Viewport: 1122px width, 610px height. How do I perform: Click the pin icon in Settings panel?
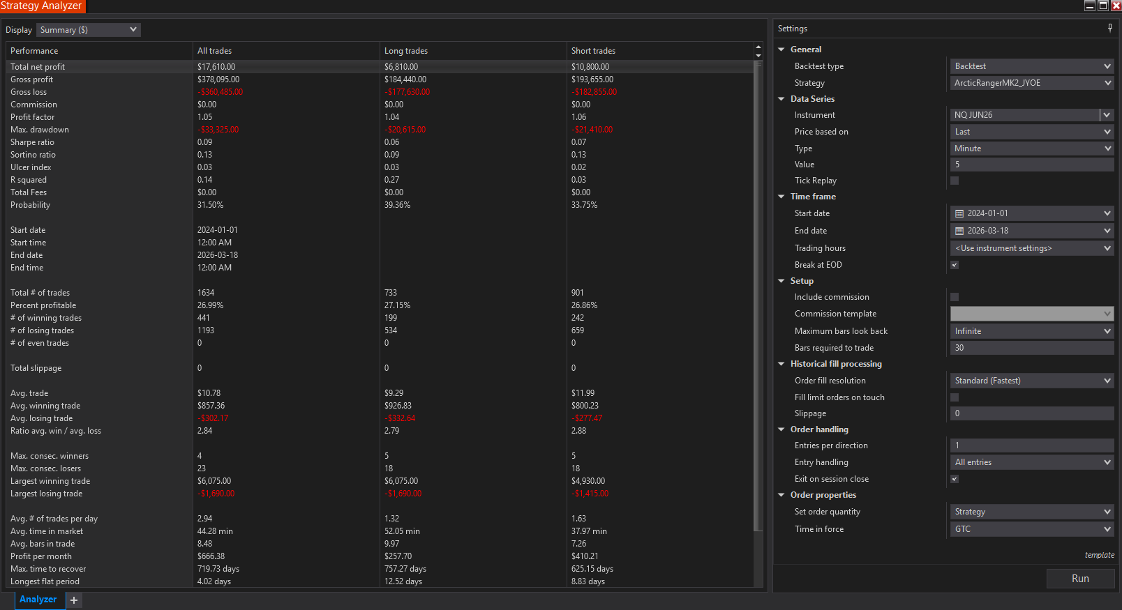tap(1109, 28)
